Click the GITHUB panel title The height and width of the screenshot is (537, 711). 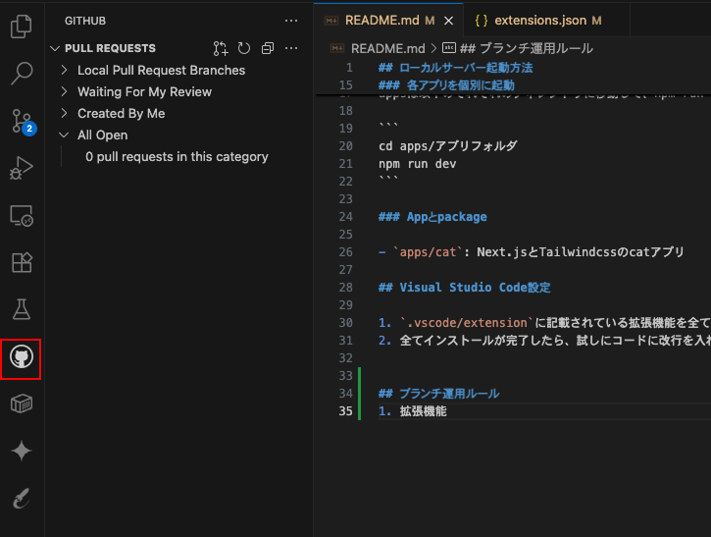(85, 21)
